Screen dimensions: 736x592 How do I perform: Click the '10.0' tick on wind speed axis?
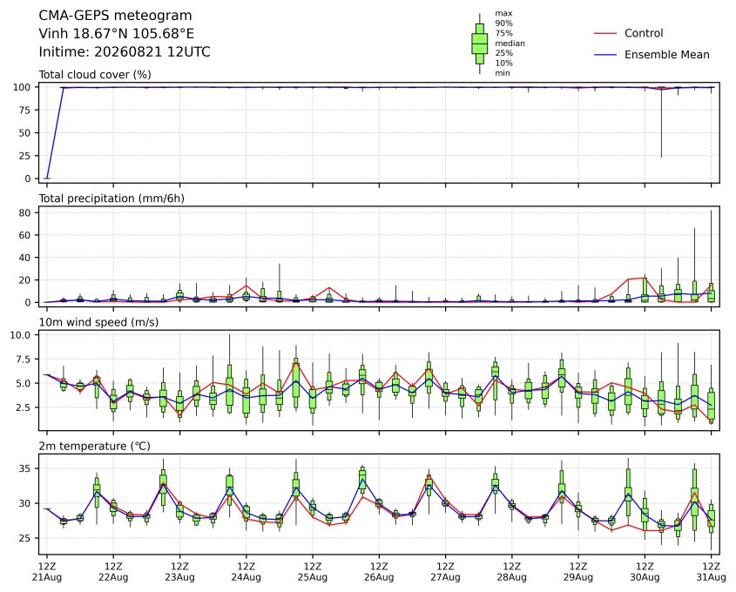click(20, 335)
